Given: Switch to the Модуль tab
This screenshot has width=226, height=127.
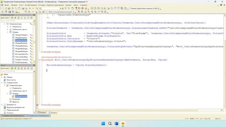Looking at the screenshot, I should pyautogui.click(x=53, y=113).
